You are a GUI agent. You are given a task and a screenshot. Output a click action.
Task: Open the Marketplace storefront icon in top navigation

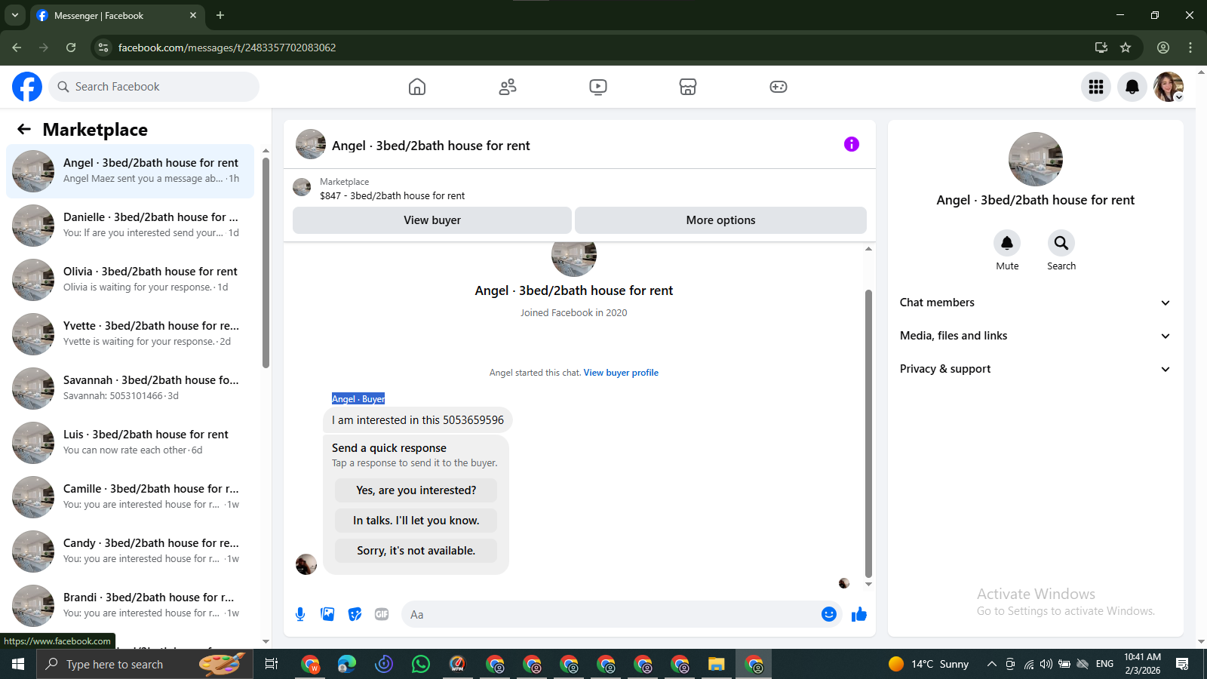[x=688, y=87]
